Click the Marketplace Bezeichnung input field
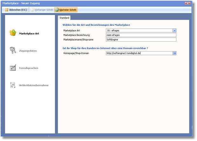The image size is (197, 141). click(x=141, y=35)
